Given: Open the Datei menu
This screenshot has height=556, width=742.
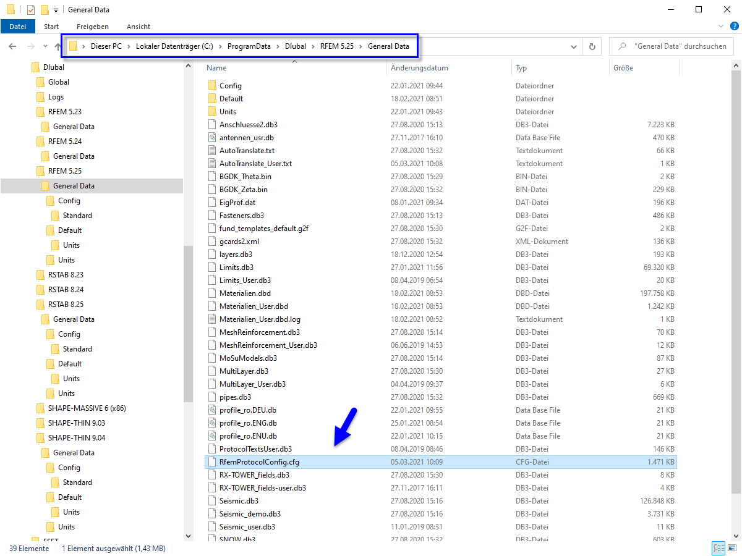Looking at the screenshot, I should 18,26.
